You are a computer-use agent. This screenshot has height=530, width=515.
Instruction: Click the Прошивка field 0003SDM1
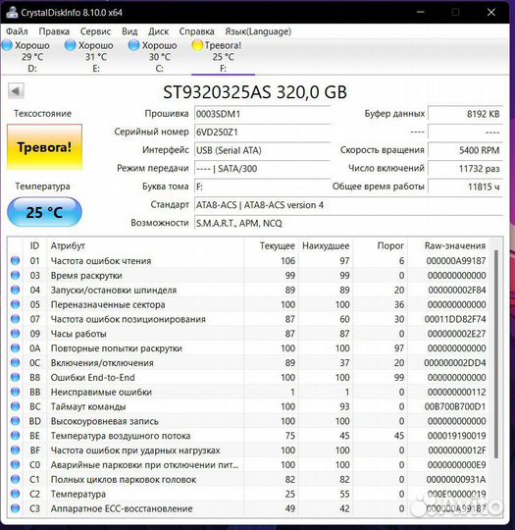pyautogui.click(x=262, y=114)
